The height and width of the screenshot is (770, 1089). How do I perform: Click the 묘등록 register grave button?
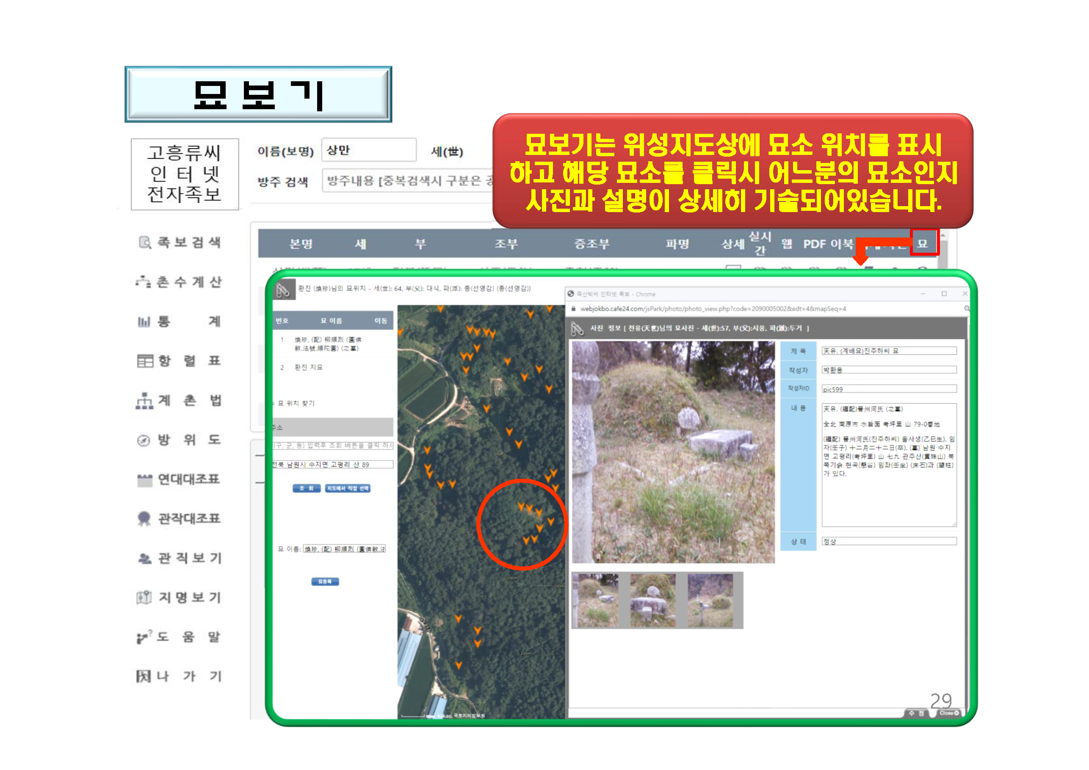[x=325, y=581]
